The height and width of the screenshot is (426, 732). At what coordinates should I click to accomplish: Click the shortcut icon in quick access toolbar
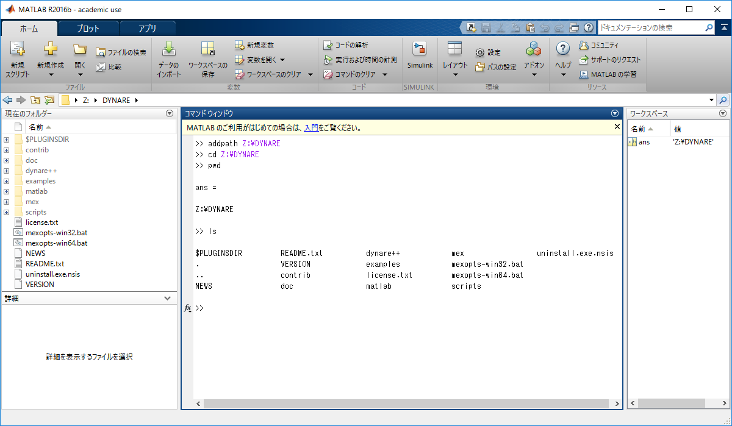(x=472, y=27)
